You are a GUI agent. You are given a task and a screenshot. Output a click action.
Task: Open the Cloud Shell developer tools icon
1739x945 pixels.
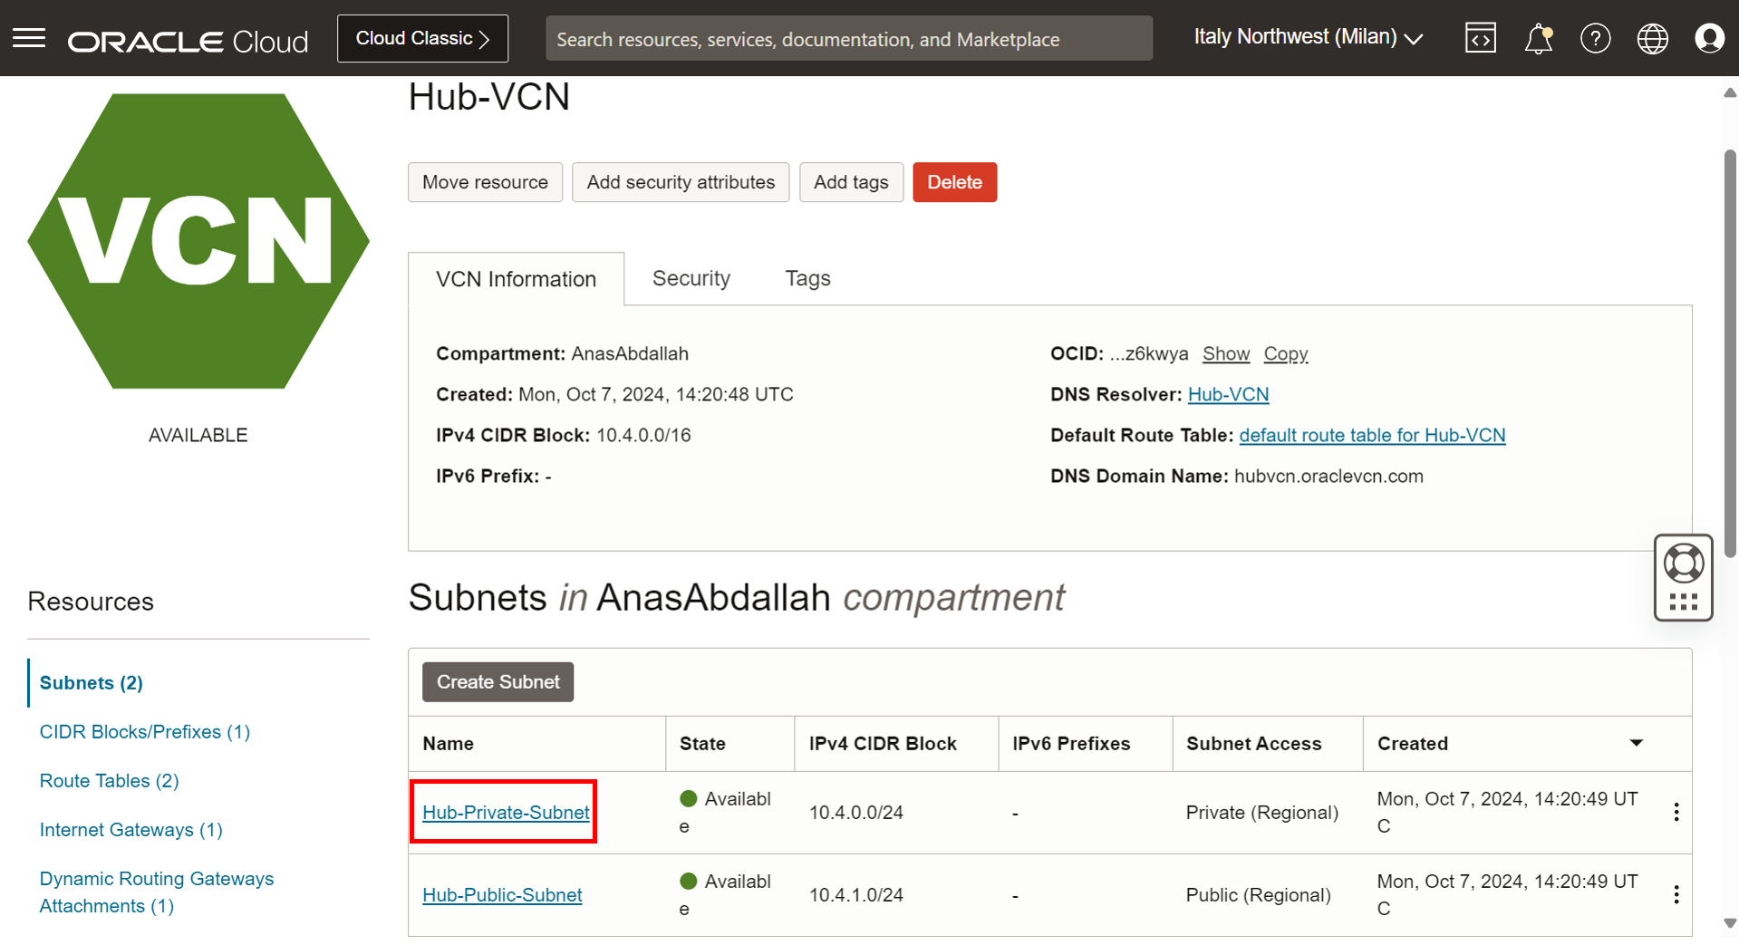tap(1480, 38)
